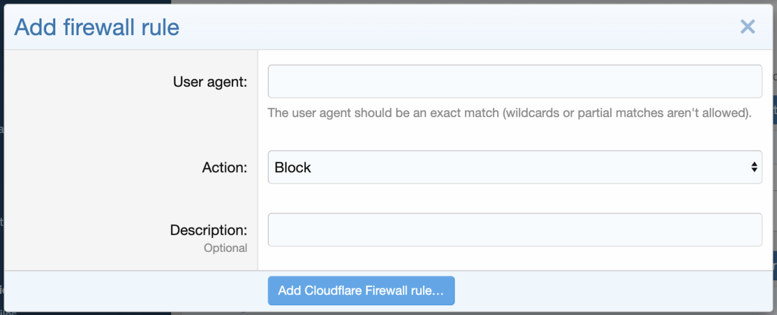Click the "Add firewall rule" dialog title
Image resolution: width=777 pixels, height=315 pixels.
point(97,27)
